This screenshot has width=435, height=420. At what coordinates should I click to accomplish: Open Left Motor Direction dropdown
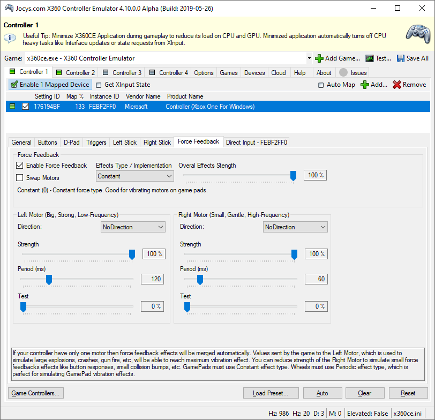click(133, 227)
